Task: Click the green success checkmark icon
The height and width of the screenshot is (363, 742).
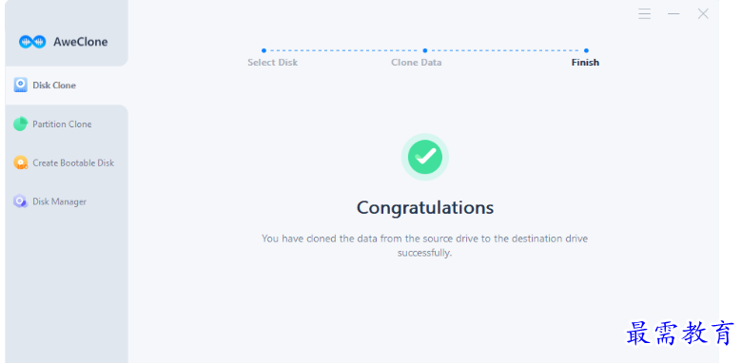Action: (x=425, y=157)
